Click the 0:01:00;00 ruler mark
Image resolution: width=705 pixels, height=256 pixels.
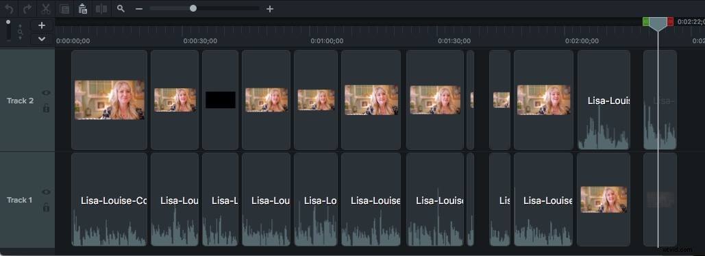tap(327, 41)
